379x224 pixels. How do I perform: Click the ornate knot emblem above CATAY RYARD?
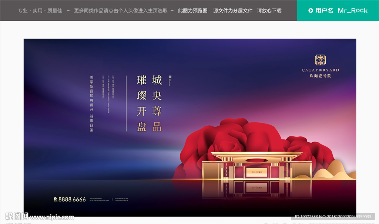point(320,59)
